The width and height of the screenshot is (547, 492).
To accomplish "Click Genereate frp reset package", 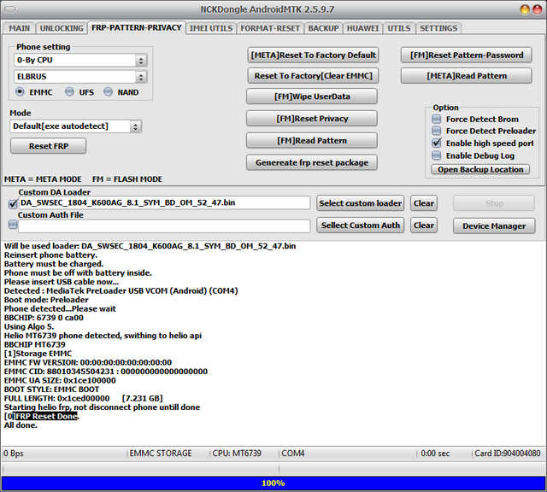I will click(x=312, y=163).
